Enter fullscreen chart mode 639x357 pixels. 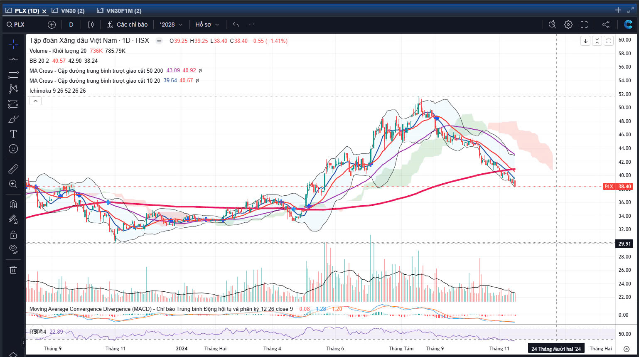coord(584,25)
